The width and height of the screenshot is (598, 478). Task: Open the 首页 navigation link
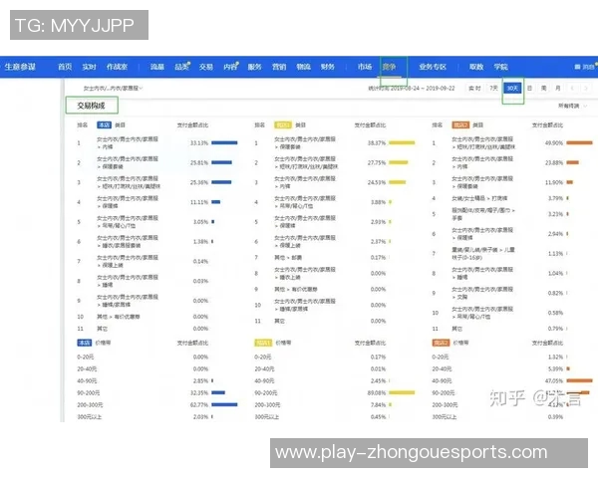tap(65, 67)
